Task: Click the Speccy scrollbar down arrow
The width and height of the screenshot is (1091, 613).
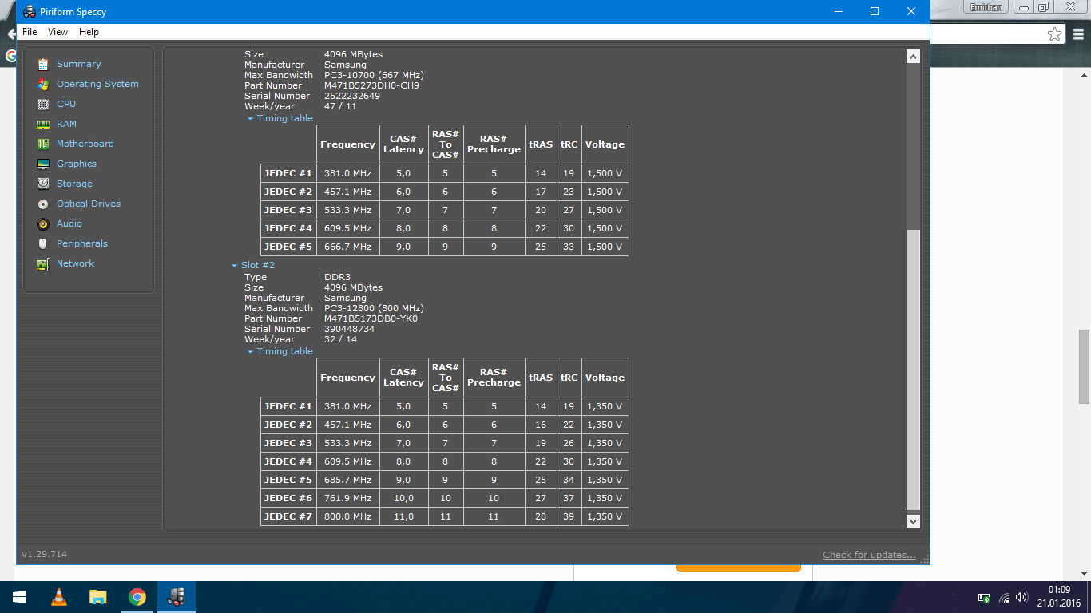Action: (x=914, y=521)
